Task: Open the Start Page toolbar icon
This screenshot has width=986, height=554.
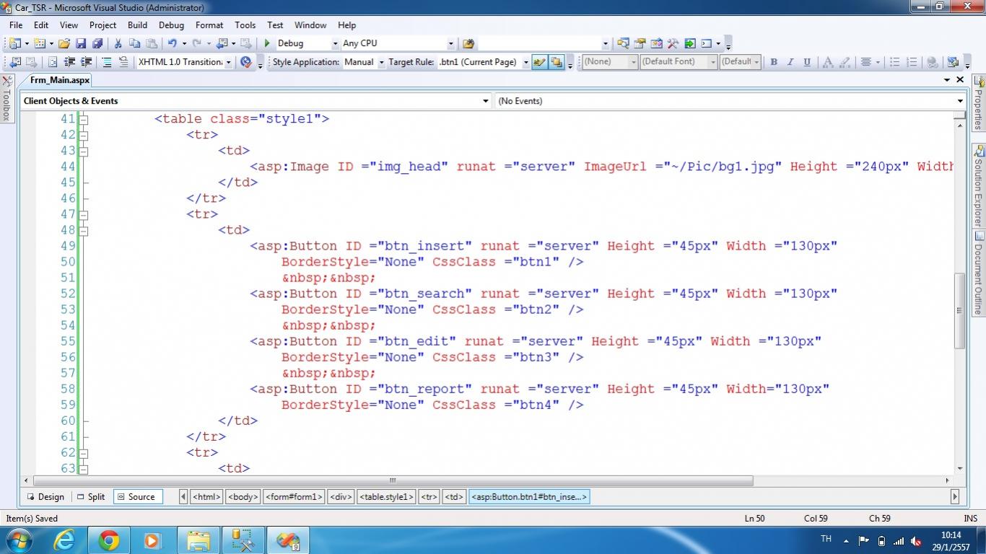Action: tap(689, 43)
